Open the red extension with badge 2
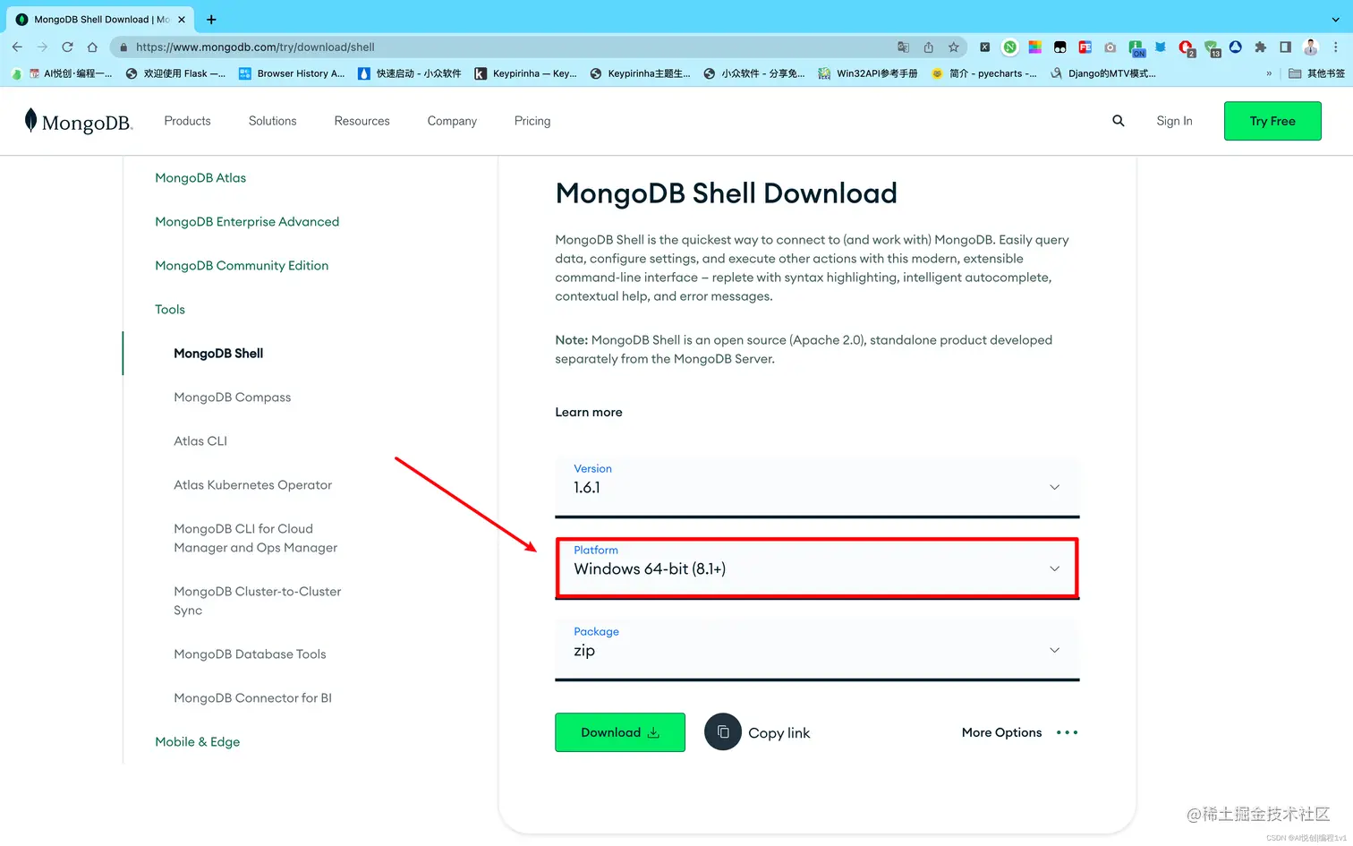The image size is (1353, 846). tap(1186, 47)
